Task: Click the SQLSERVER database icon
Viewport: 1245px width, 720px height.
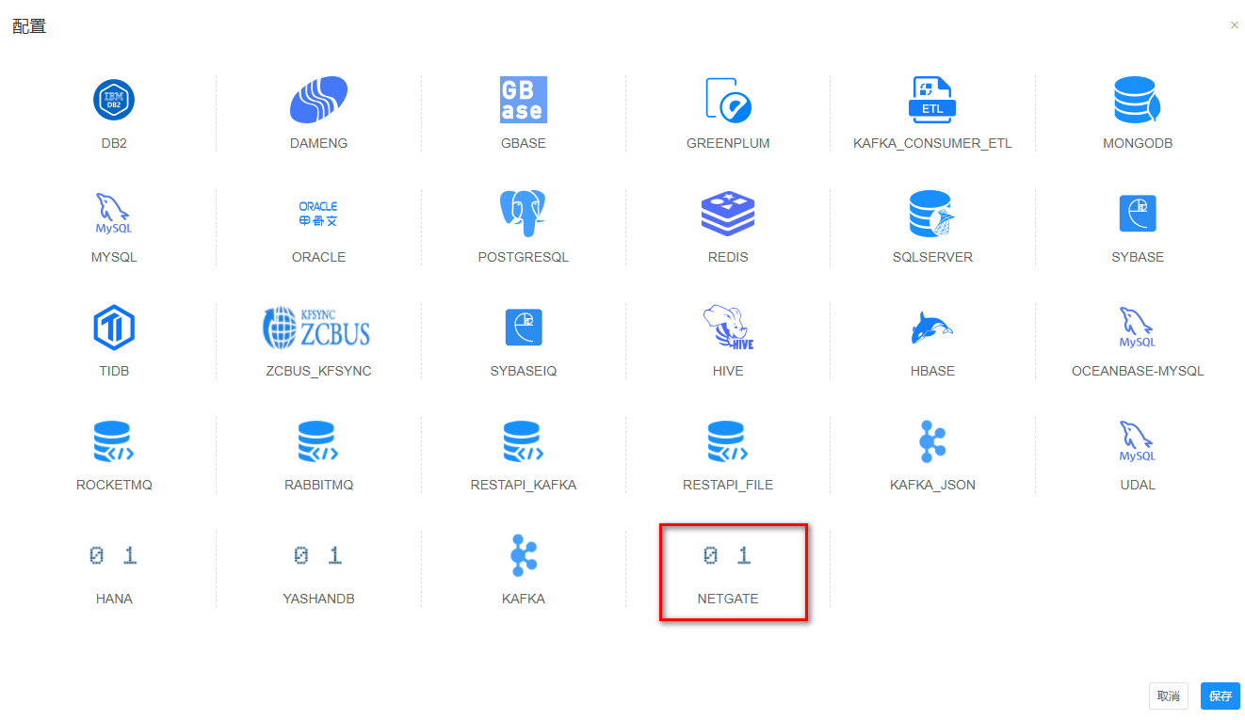Action: [x=932, y=215]
